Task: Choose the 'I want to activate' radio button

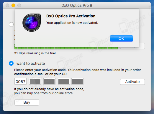Action: coord(11,63)
